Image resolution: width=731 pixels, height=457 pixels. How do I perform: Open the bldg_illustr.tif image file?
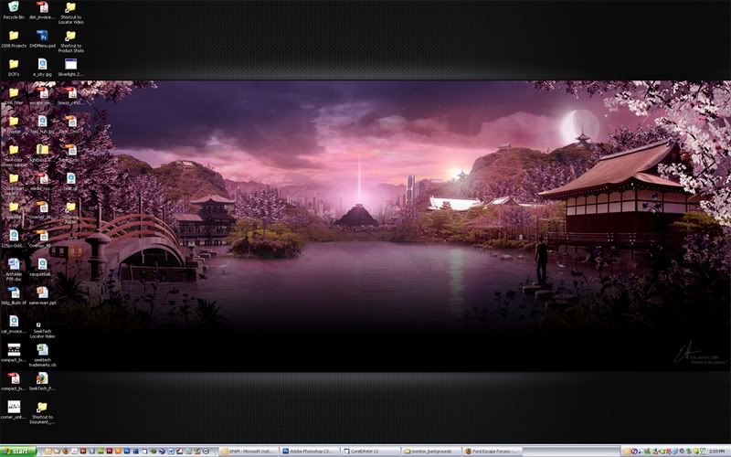pos(13,292)
